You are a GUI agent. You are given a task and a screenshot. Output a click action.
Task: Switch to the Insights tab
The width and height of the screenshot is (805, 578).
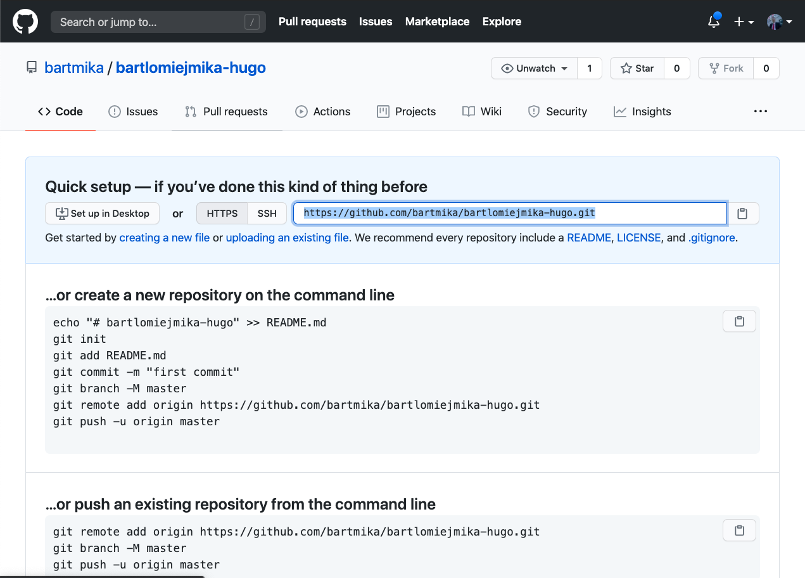point(642,112)
